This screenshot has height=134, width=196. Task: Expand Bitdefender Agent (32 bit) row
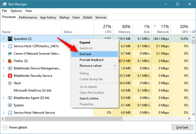[x=4, y=98]
